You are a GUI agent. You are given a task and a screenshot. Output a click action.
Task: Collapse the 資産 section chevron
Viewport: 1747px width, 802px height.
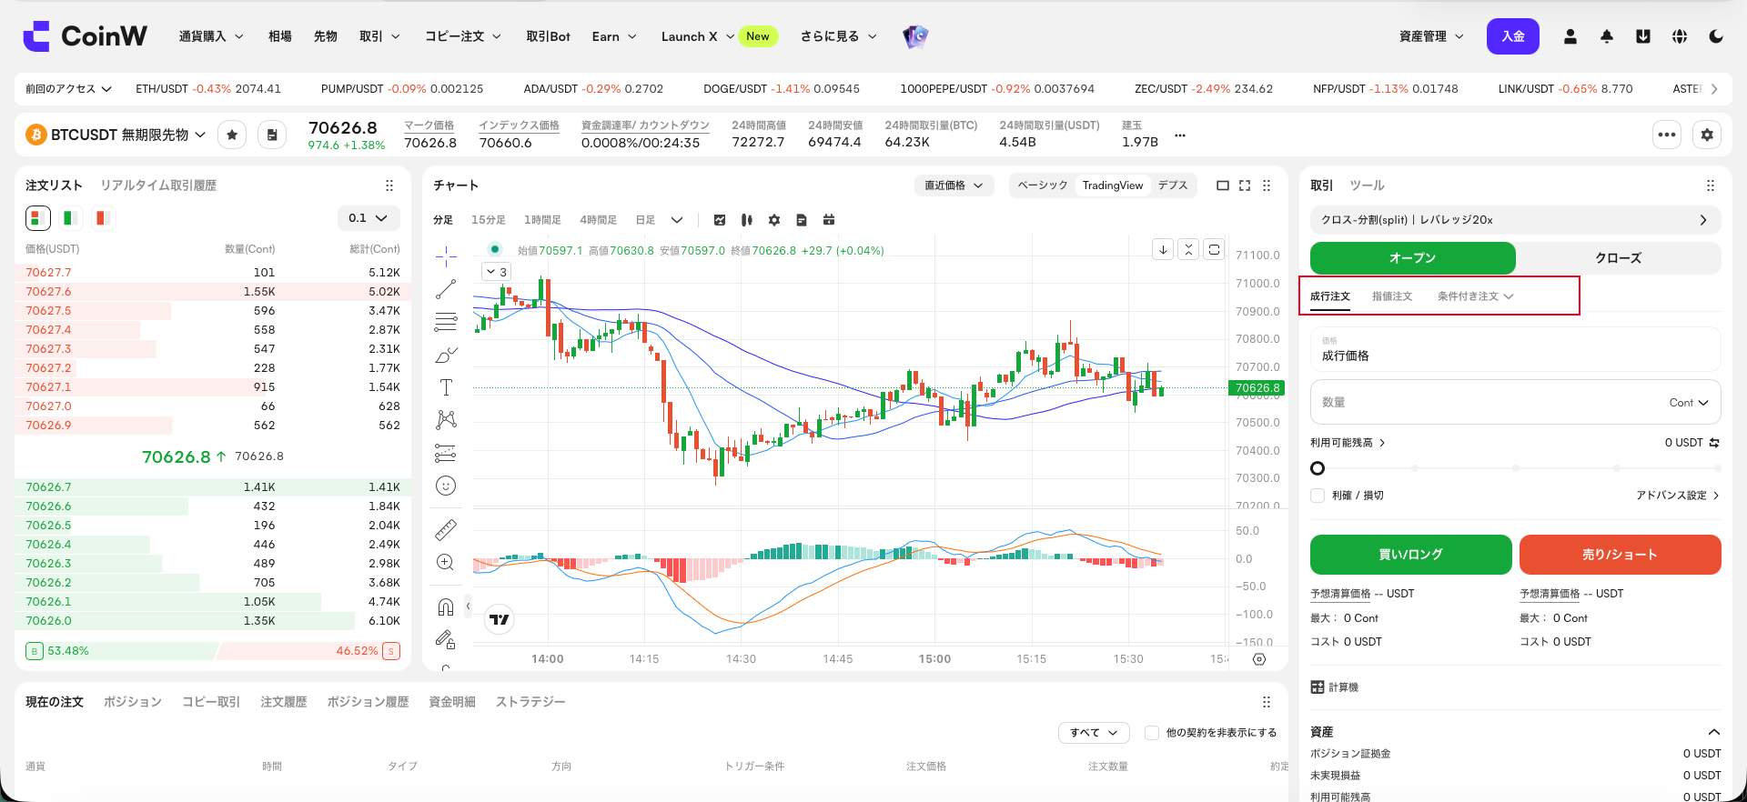pos(1714,732)
